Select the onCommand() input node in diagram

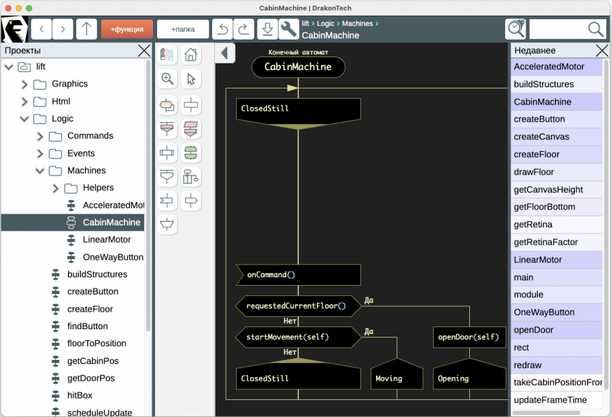click(x=299, y=275)
